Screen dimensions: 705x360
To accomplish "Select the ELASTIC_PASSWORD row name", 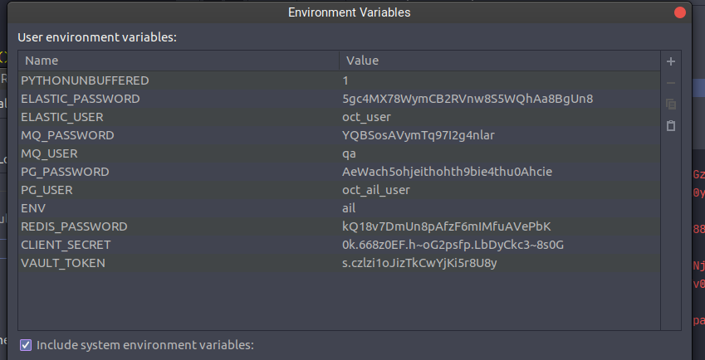I will coord(81,99).
